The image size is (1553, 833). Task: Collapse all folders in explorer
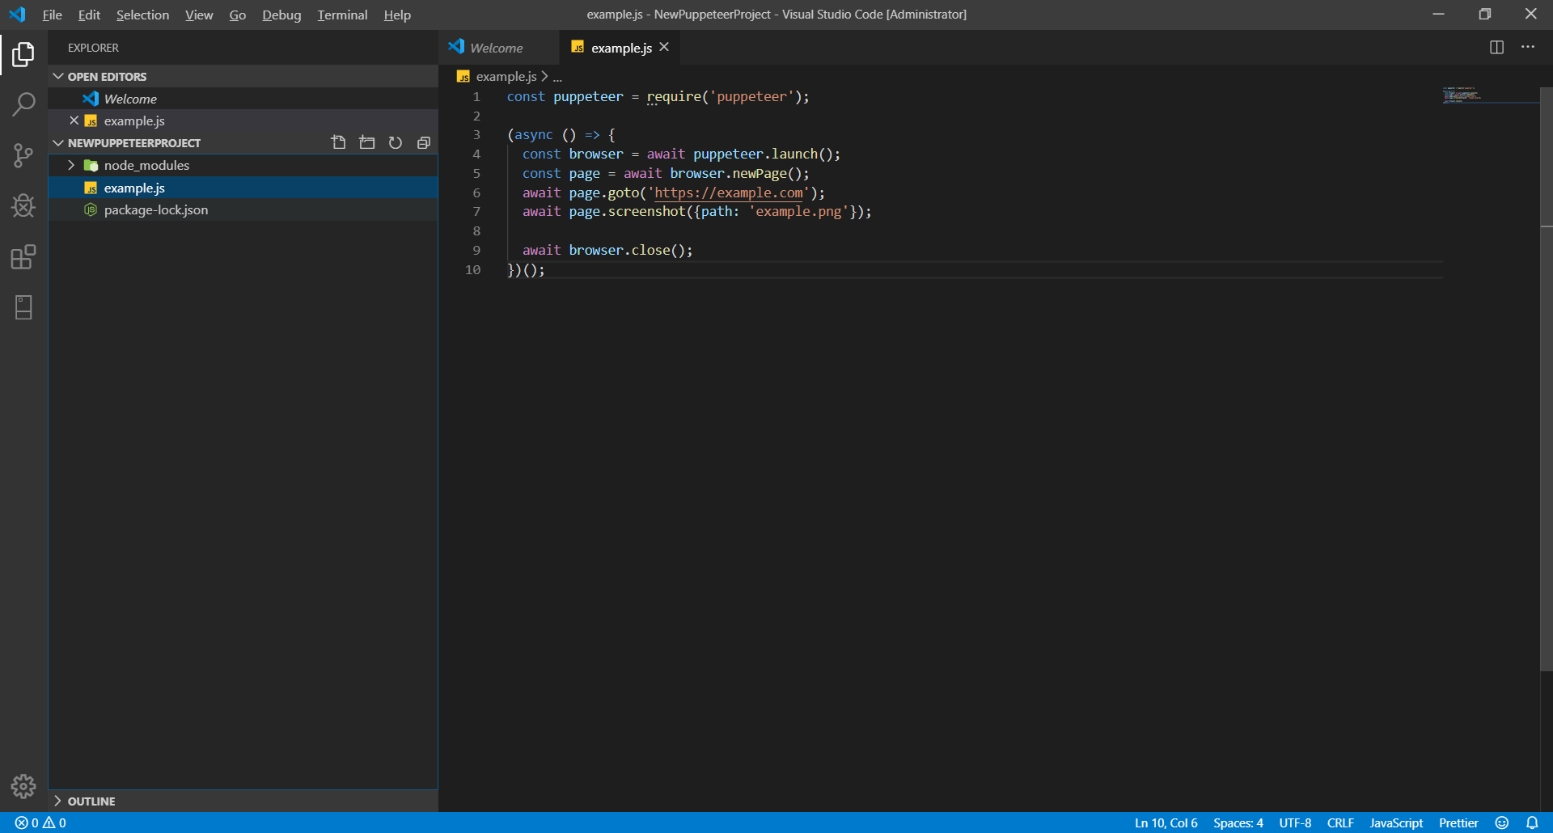click(423, 142)
